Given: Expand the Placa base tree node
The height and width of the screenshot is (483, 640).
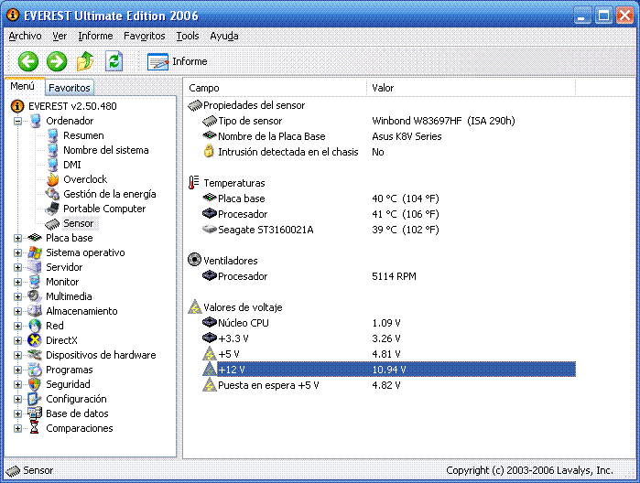Looking at the screenshot, I should point(17,238).
